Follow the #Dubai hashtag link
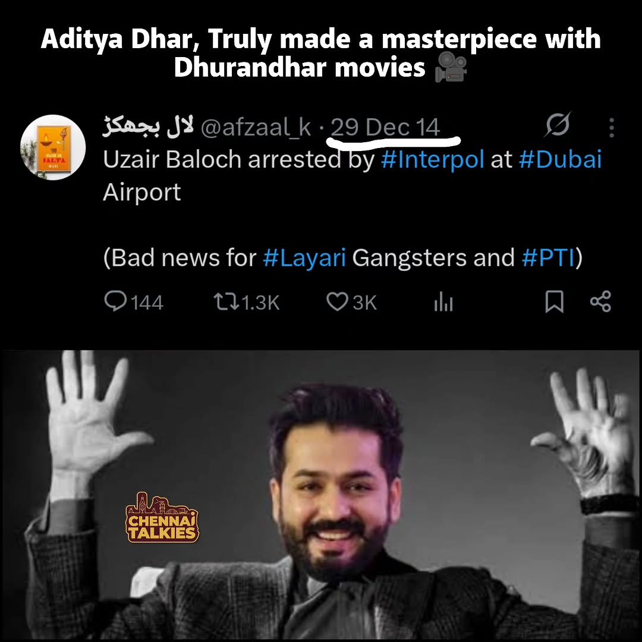 point(560,160)
